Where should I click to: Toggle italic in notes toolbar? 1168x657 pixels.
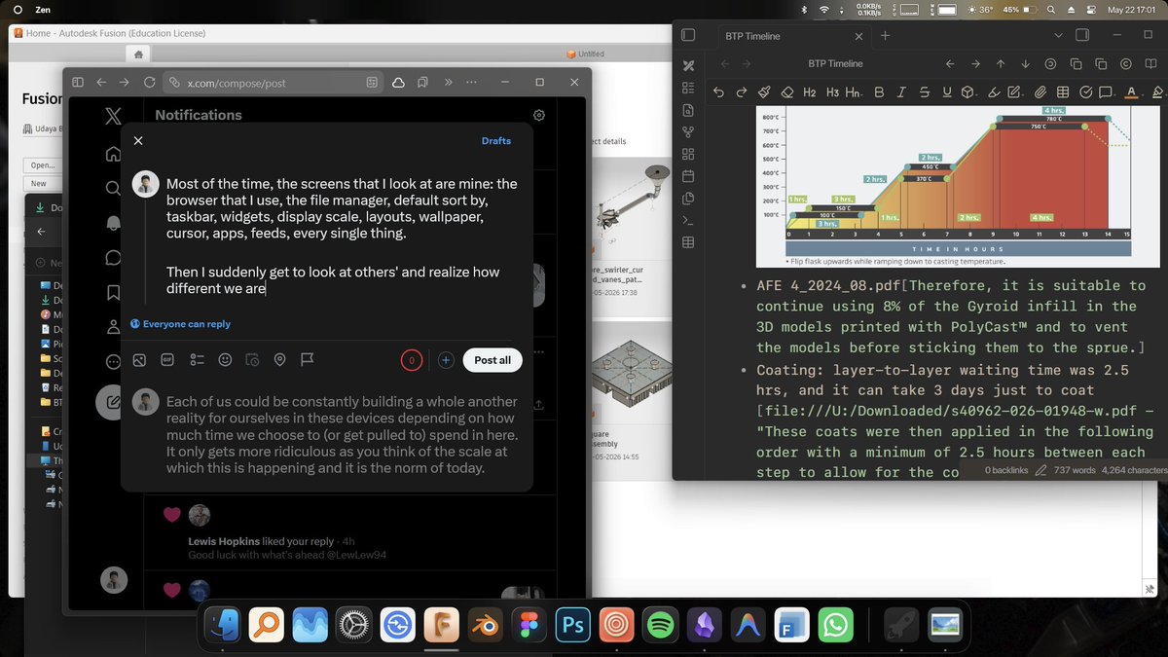click(x=901, y=92)
